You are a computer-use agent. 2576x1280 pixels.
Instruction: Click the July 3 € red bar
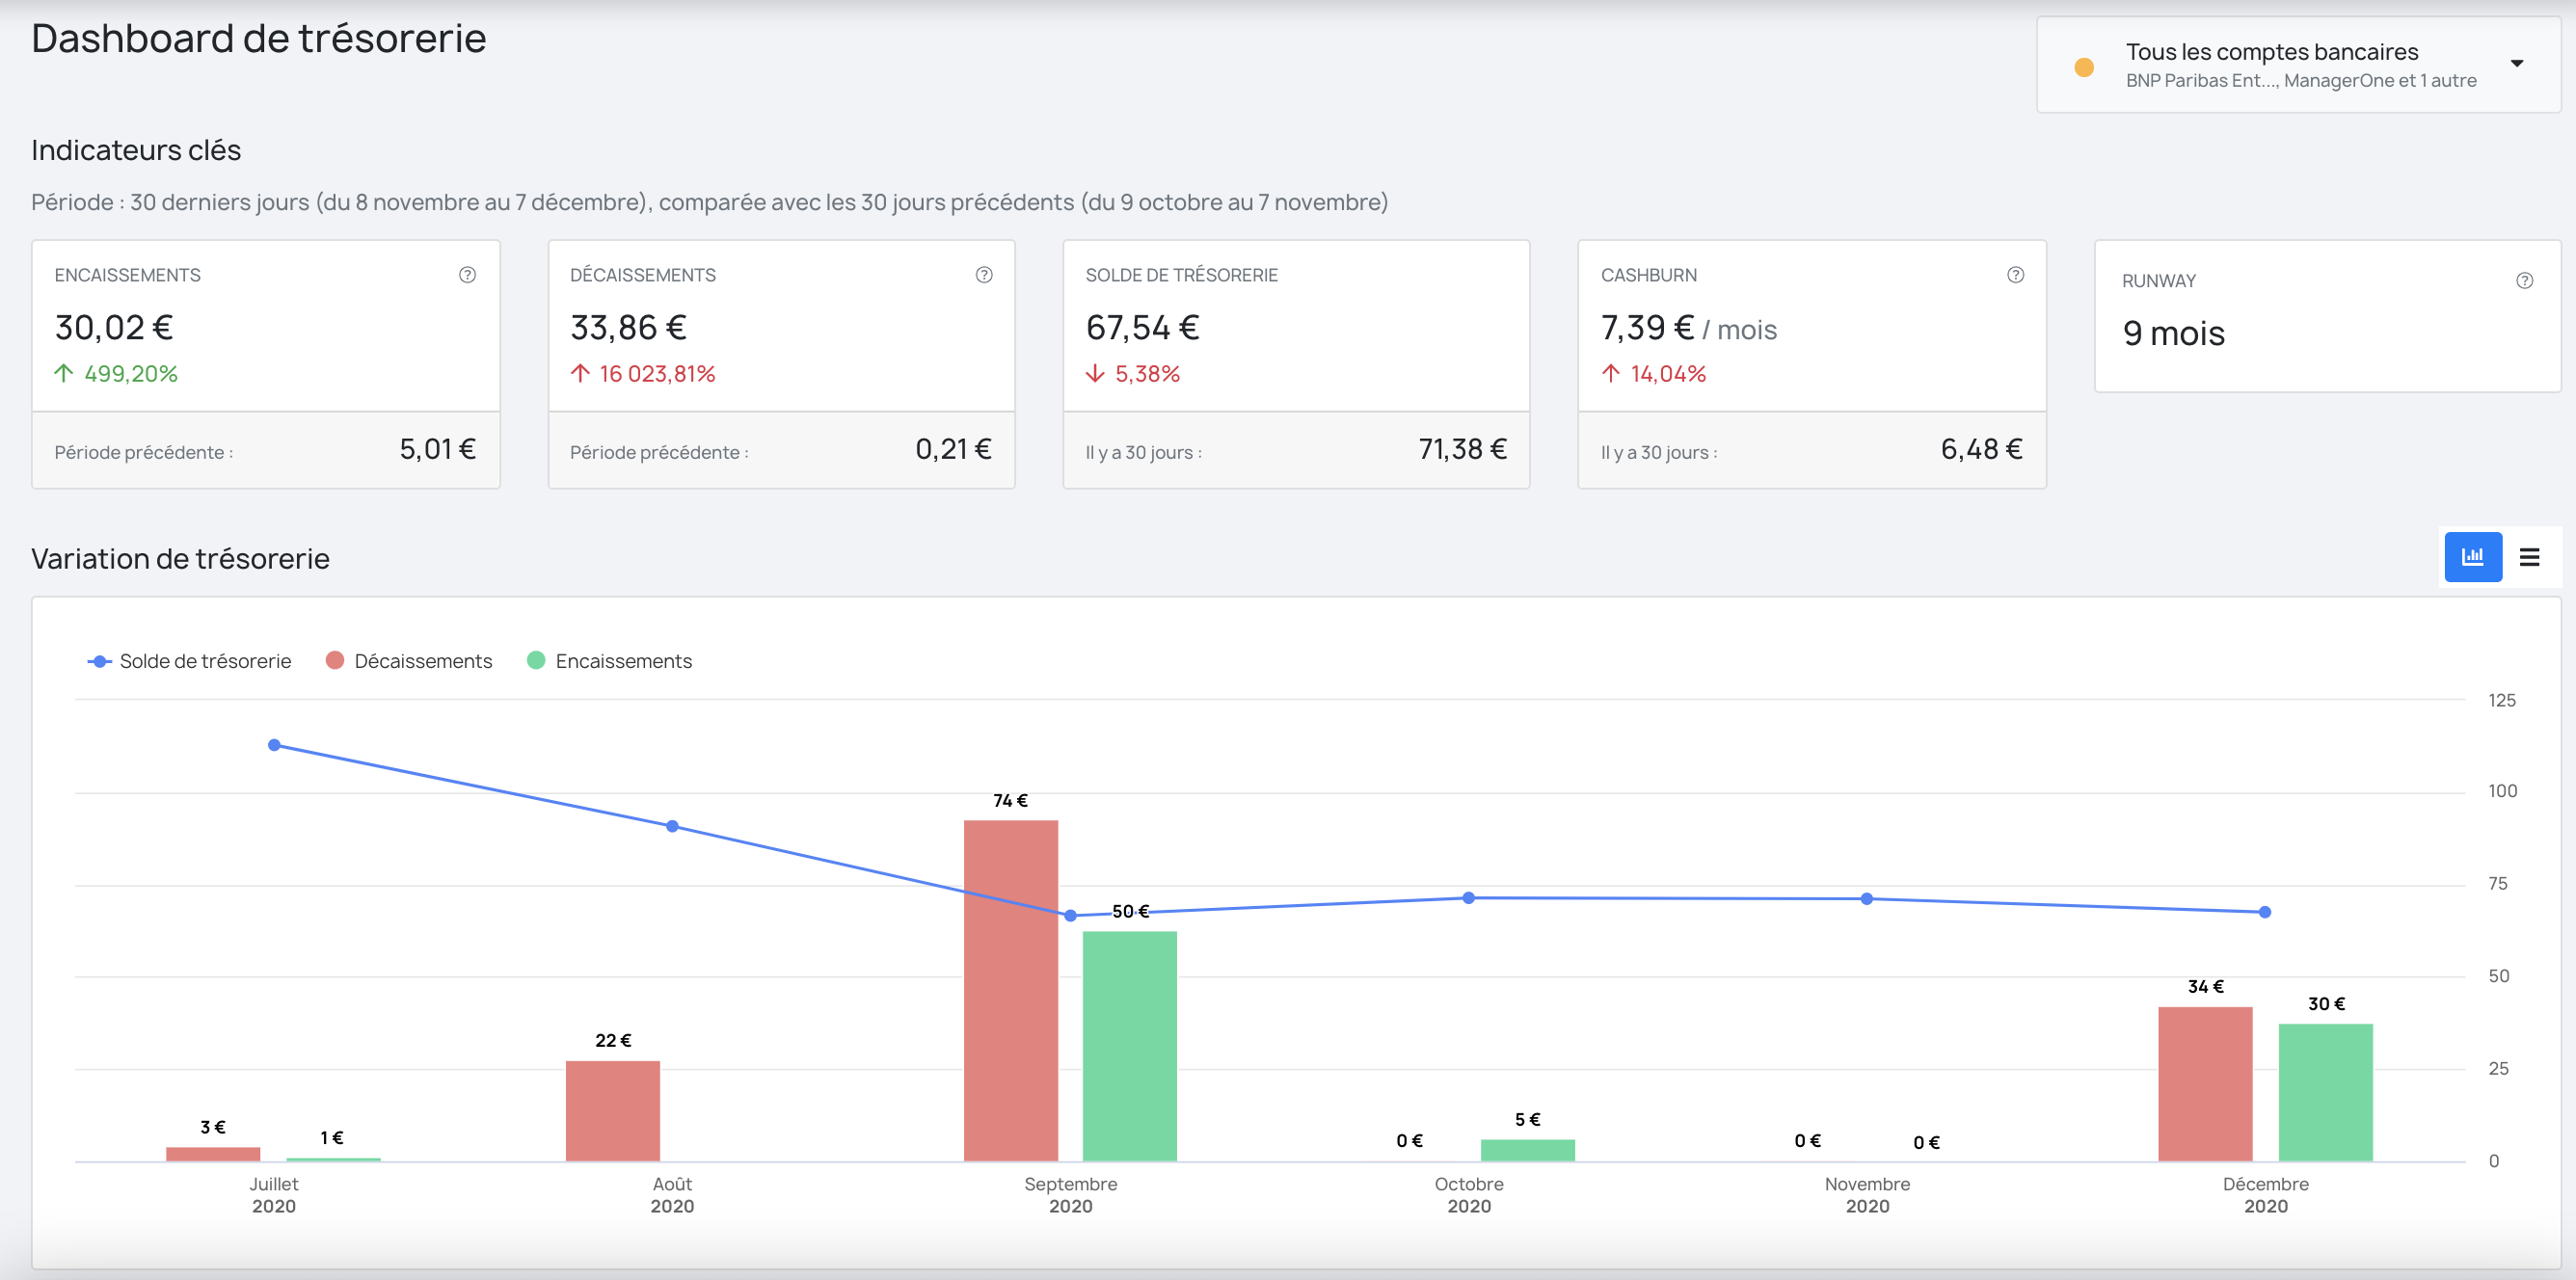pos(213,1154)
